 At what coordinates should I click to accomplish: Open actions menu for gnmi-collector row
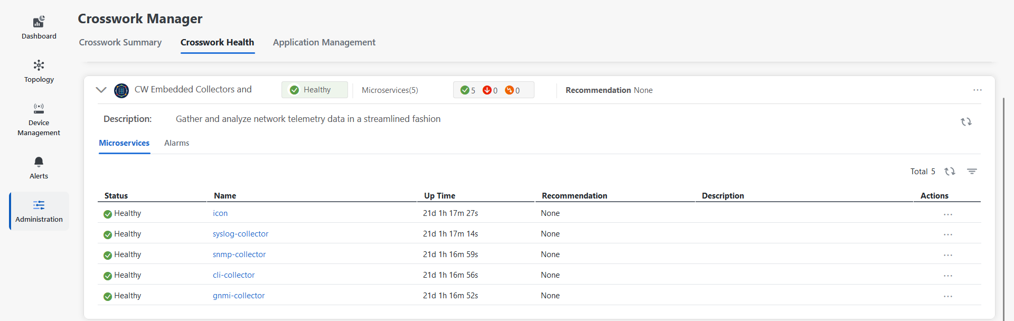point(948,296)
